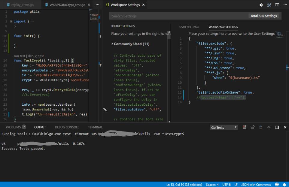Image resolution: width=289 pixels, height=187 pixels.
Task: Open the Go Tests output channel dropdown
Action: pyautogui.click(x=224, y=128)
